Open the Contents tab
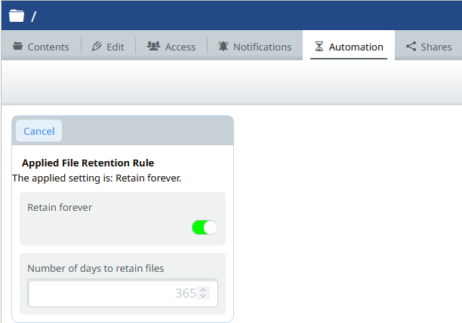Image resolution: width=462 pixels, height=323 pixels. pyautogui.click(x=41, y=47)
